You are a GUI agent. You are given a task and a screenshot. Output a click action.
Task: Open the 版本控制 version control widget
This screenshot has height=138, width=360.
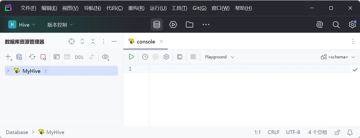(x=60, y=25)
